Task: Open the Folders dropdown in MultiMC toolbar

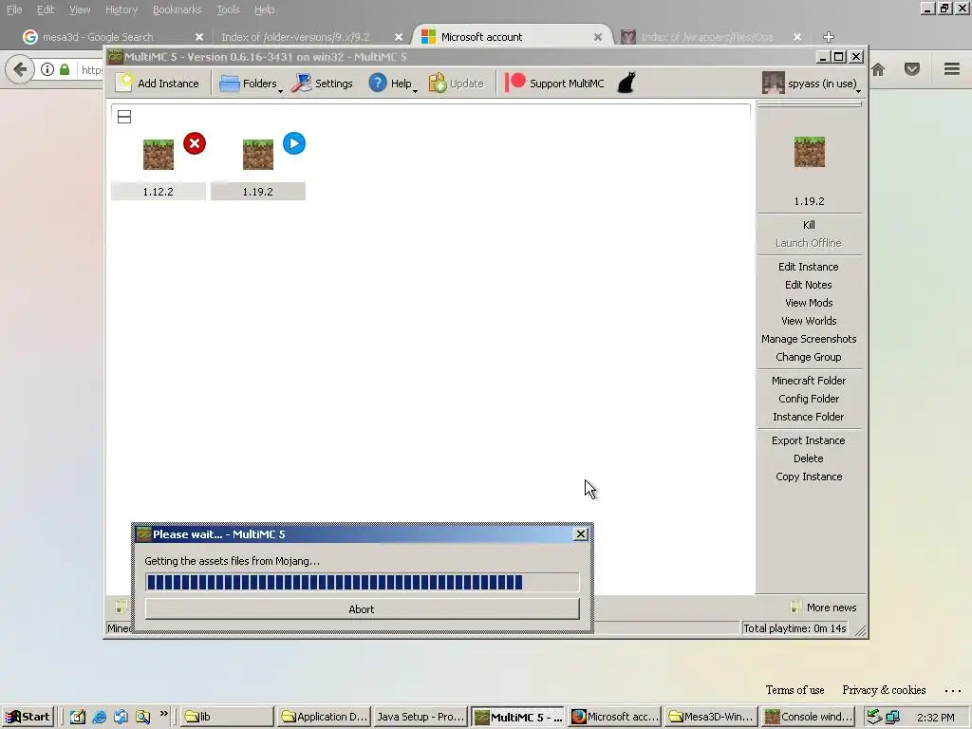Action: (x=250, y=84)
